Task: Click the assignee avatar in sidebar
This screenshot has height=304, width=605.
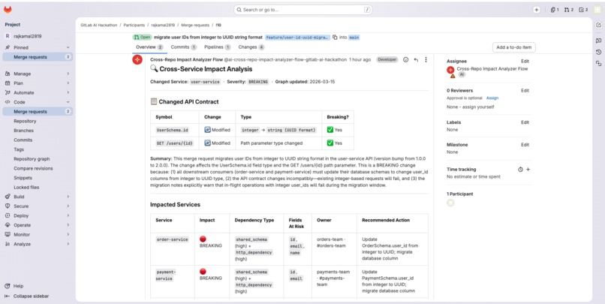Action: (450, 70)
